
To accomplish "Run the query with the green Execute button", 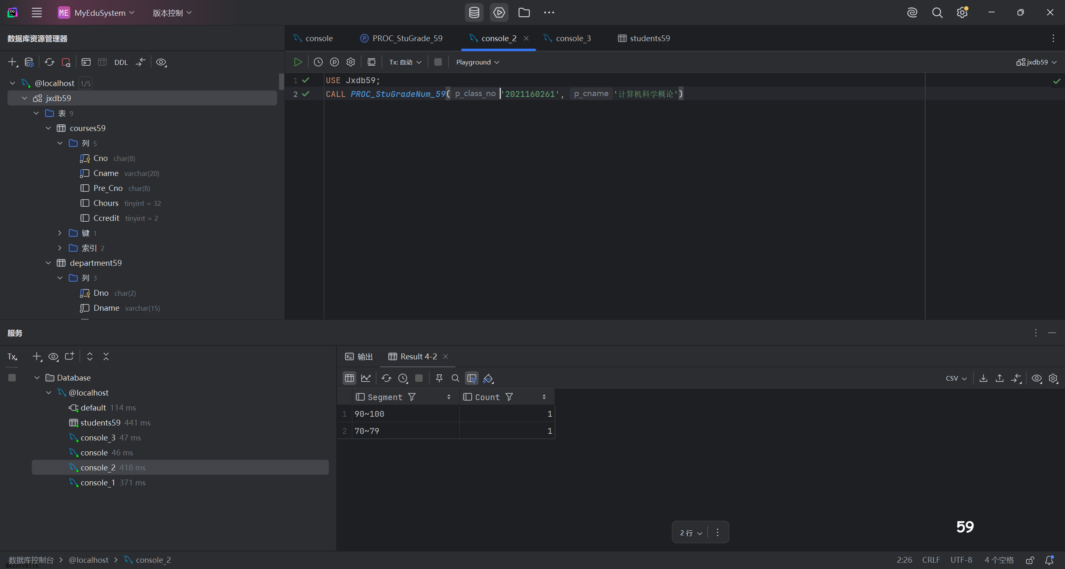I will click(x=298, y=62).
